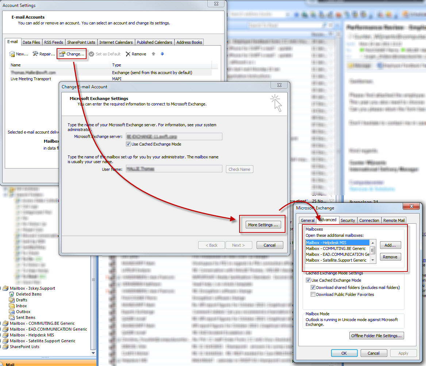Image resolution: width=426 pixels, height=366 pixels.
Task: Select the Address Books tab
Action: [189, 42]
